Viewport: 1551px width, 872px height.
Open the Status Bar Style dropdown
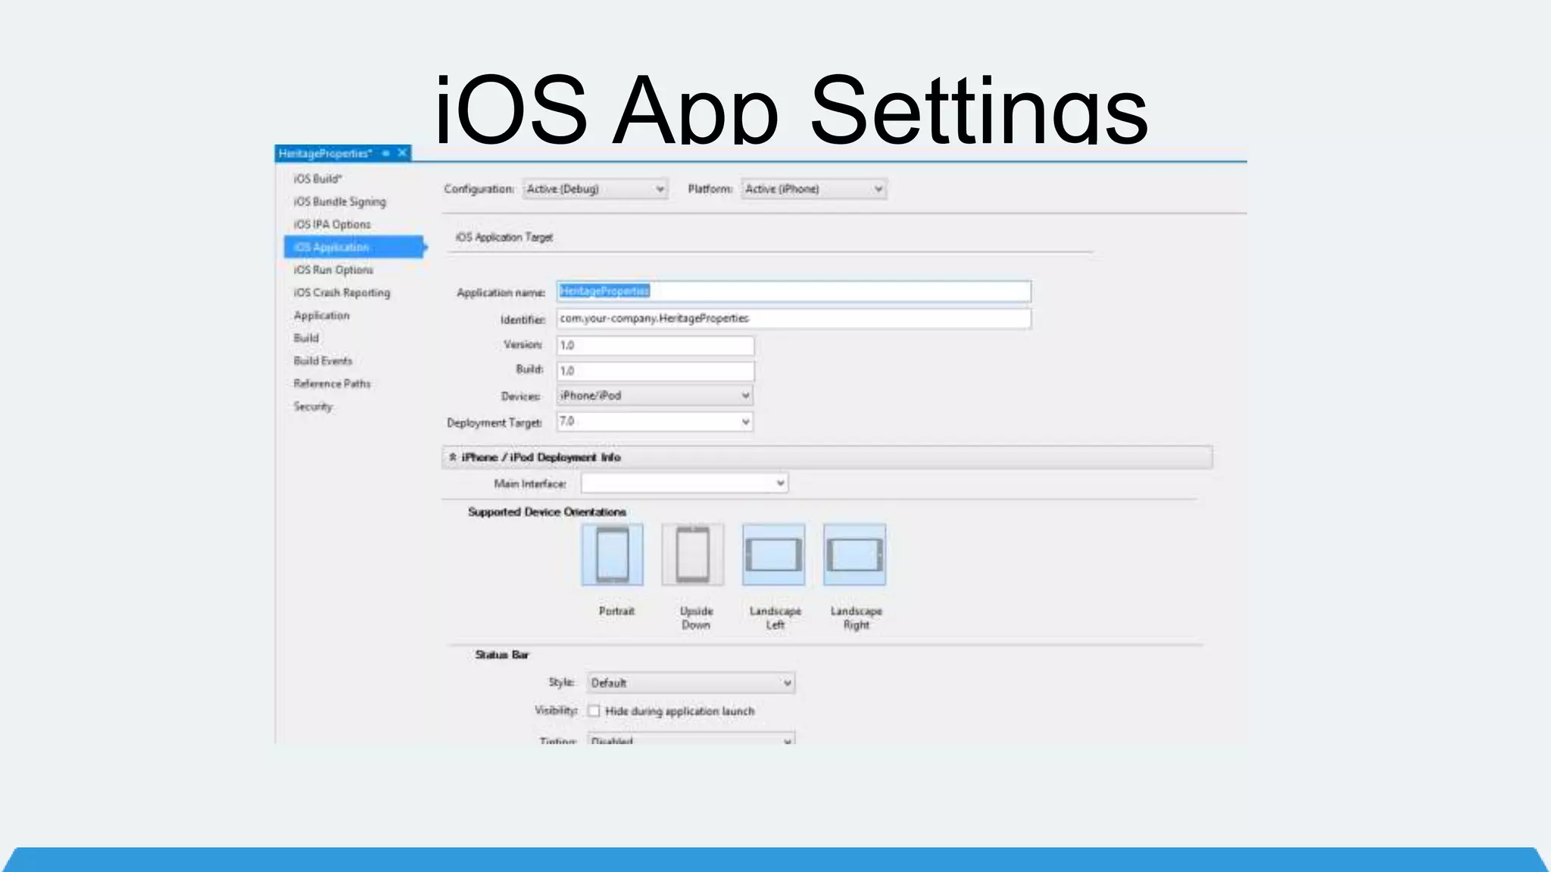691,683
